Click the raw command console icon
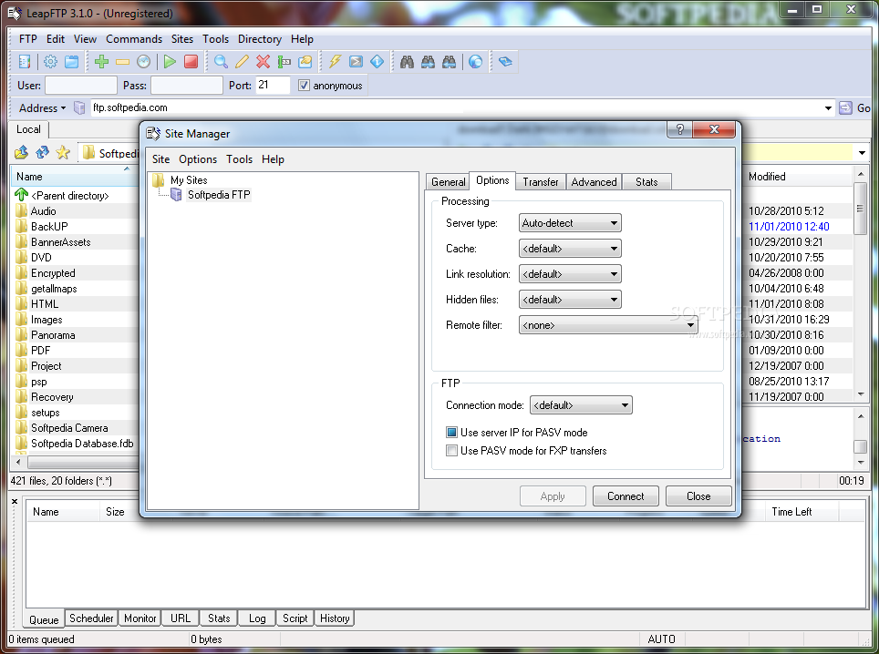This screenshot has width=879, height=654. pyautogui.click(x=356, y=62)
